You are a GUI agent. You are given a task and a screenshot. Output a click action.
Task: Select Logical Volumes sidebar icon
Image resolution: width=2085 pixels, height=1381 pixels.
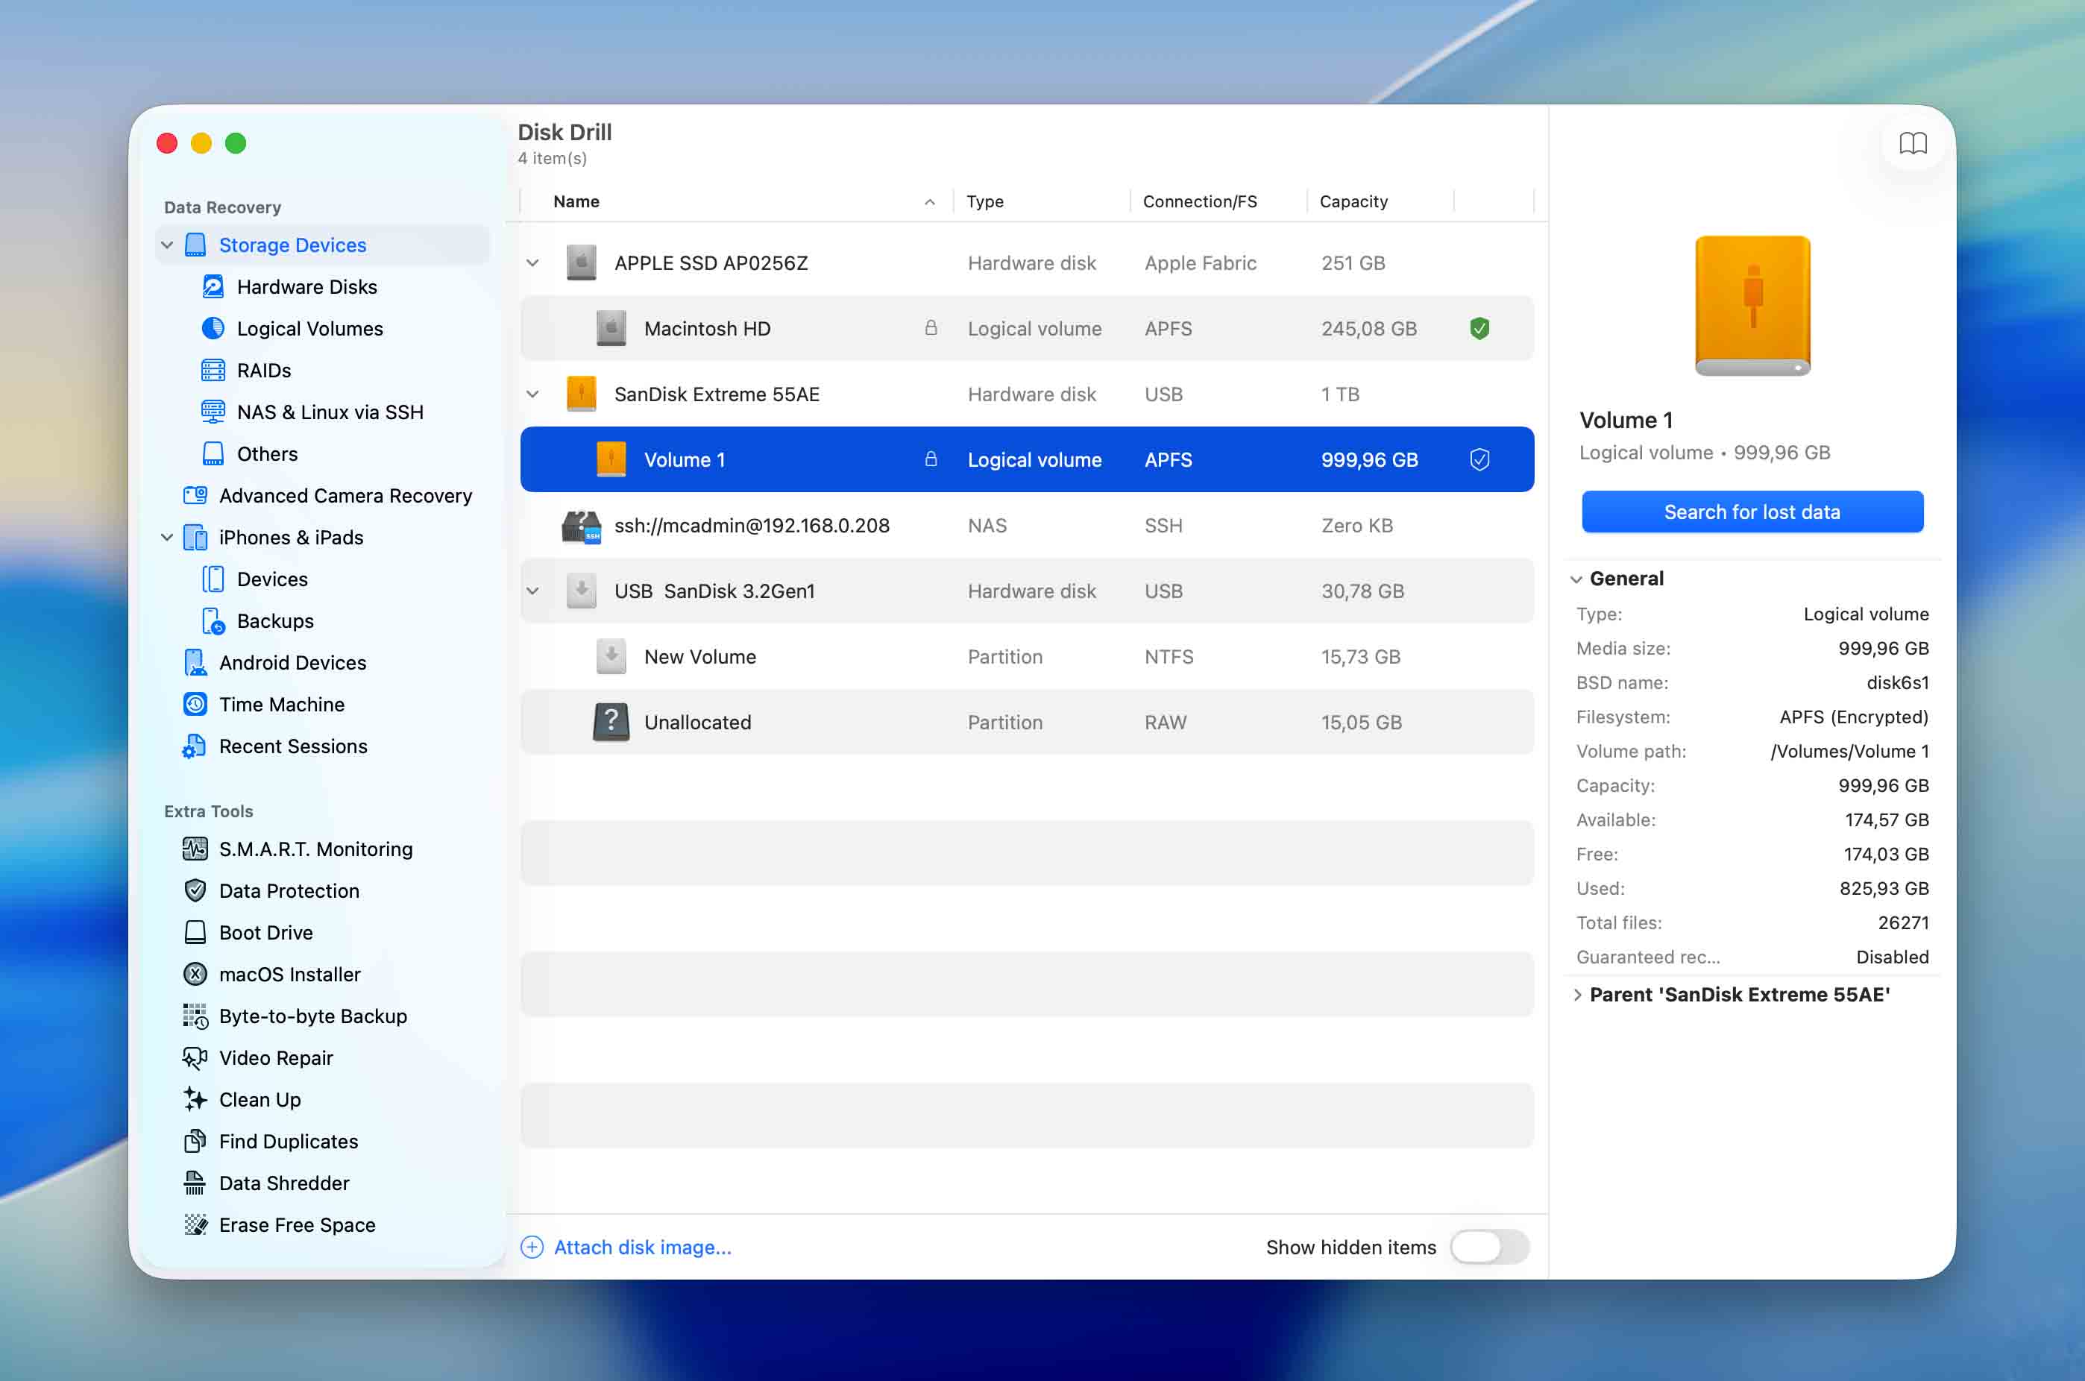(213, 329)
